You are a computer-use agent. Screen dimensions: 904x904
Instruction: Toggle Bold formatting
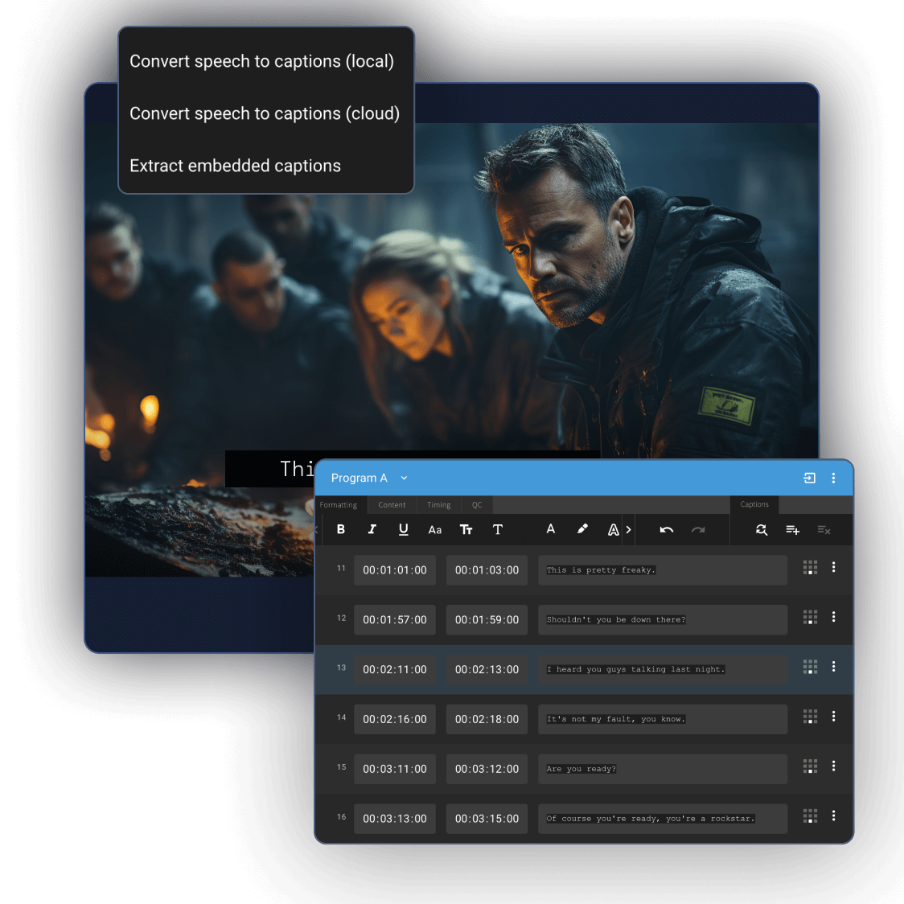tap(341, 529)
